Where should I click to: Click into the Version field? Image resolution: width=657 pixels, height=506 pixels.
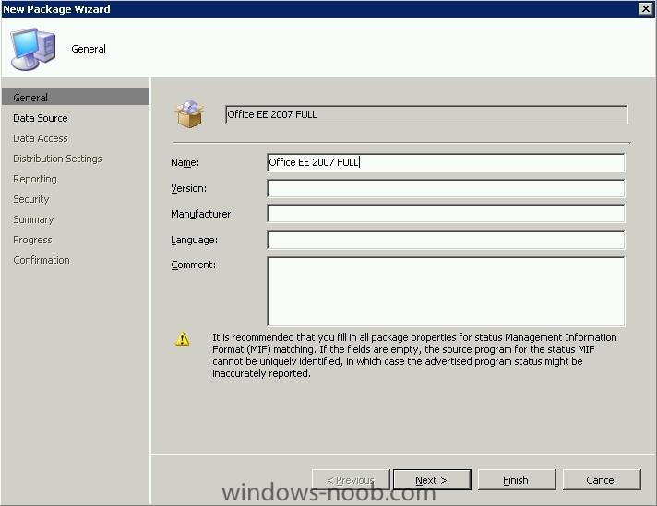click(x=446, y=188)
